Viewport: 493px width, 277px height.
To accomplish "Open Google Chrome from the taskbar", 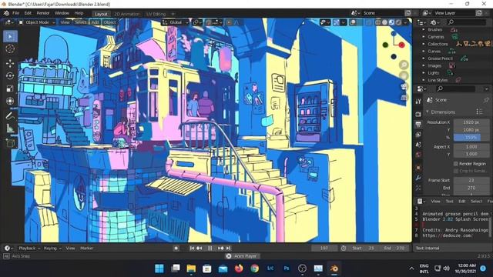I will coord(255,269).
